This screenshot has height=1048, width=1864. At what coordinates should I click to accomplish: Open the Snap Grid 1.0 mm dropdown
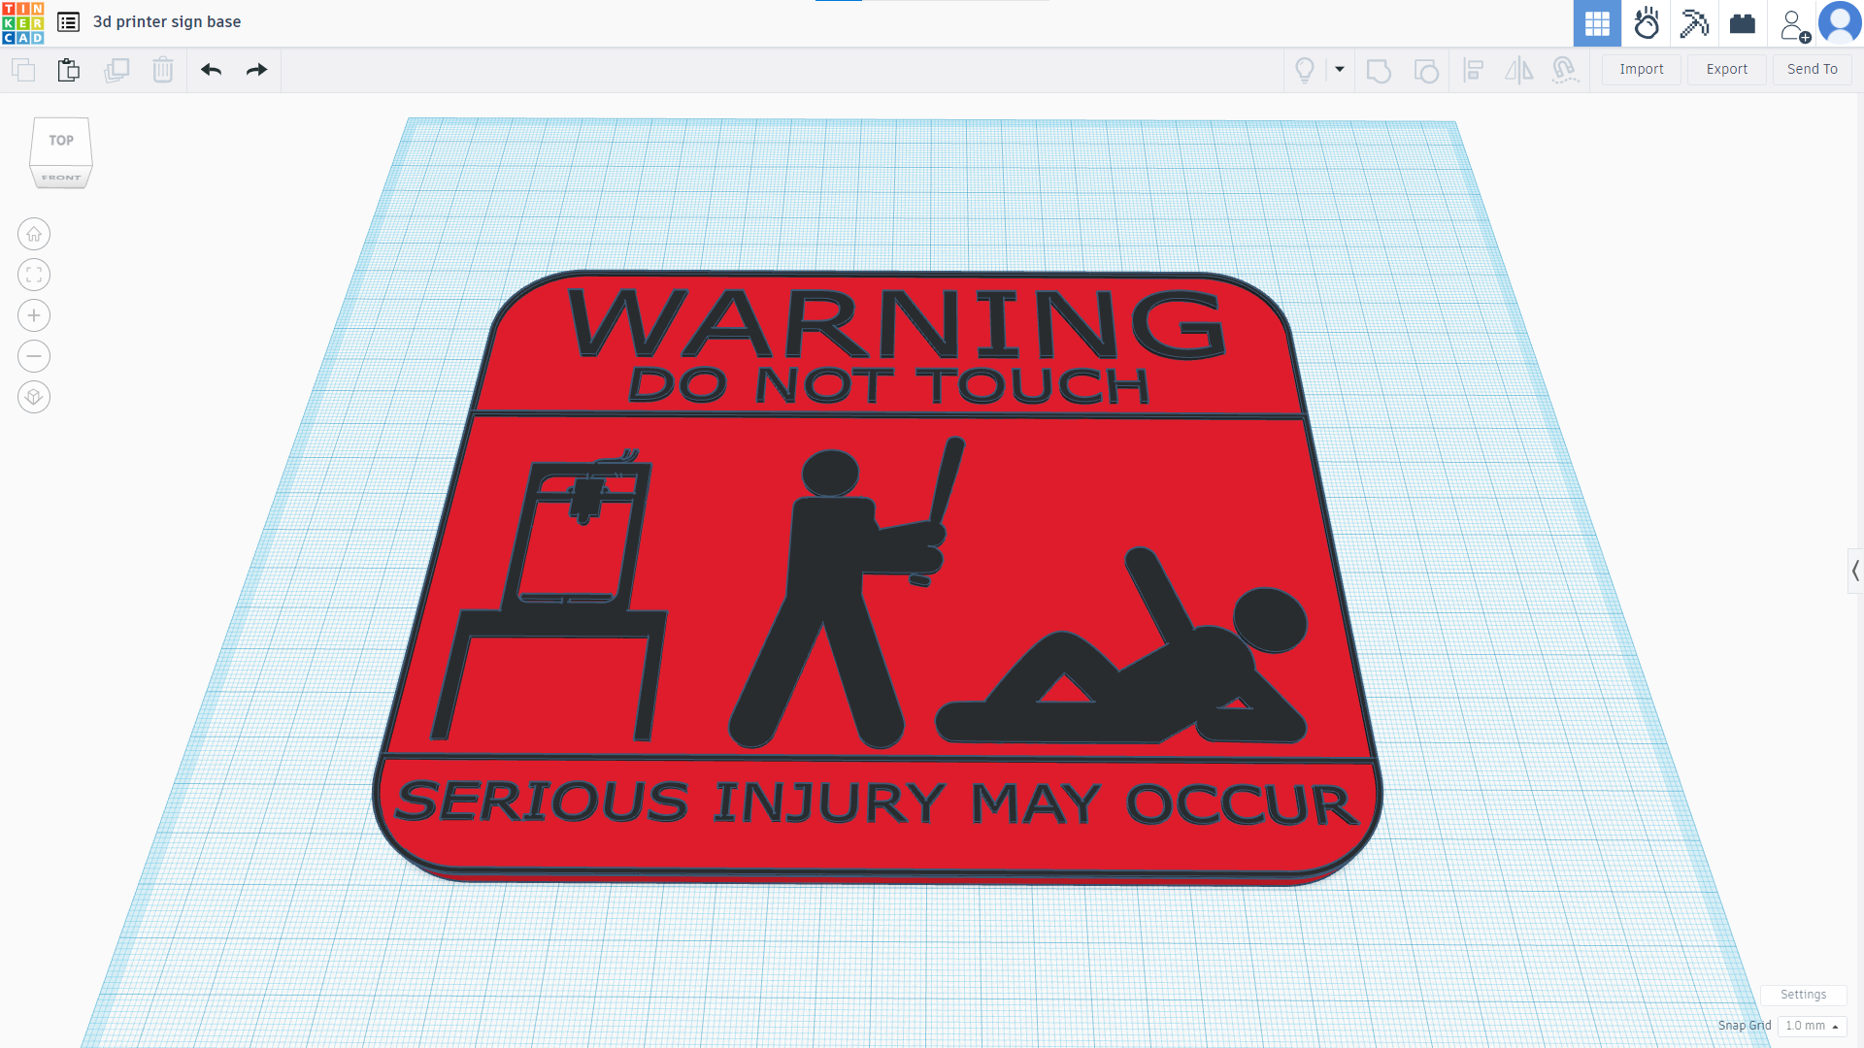(x=1812, y=1026)
